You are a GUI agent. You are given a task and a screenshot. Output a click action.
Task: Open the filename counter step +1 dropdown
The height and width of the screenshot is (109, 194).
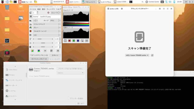35,21
